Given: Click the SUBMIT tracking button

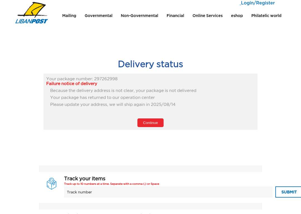Looking at the screenshot, I should click(x=289, y=192).
